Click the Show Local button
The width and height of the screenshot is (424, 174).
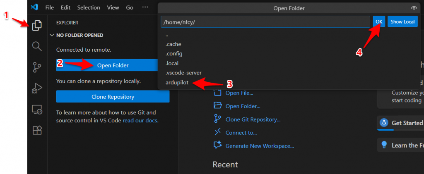point(402,21)
